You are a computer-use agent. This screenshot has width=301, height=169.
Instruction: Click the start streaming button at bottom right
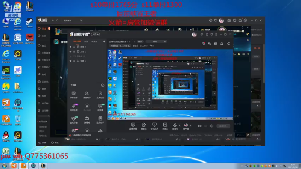(x=223, y=126)
